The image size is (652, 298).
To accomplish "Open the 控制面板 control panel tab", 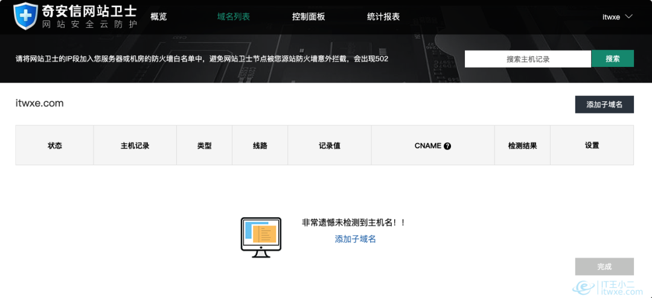I will tap(308, 17).
